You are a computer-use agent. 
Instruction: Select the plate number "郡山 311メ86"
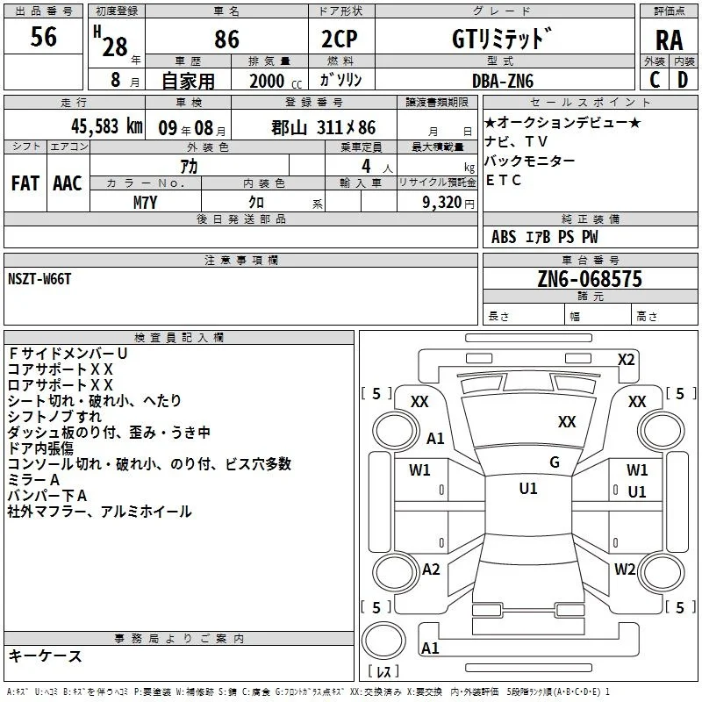pos(323,127)
